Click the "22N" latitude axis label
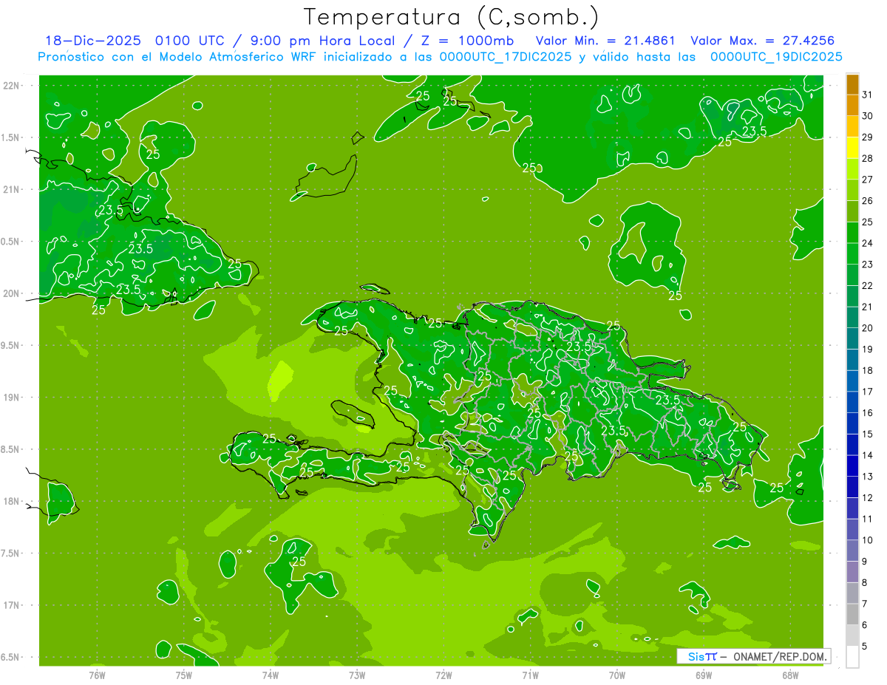 [10, 86]
